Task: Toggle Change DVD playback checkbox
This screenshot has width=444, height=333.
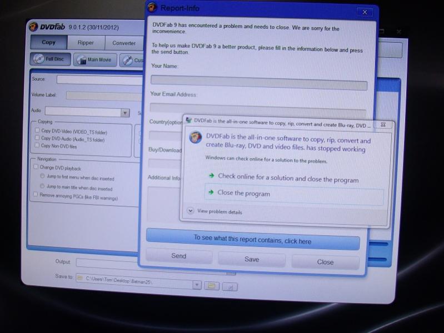Action: pyautogui.click(x=36, y=167)
